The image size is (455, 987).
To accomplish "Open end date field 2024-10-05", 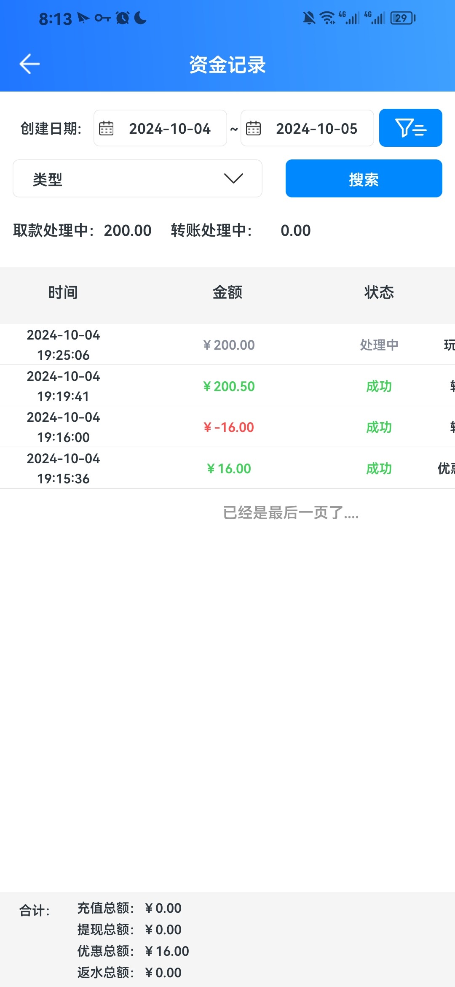I will (316, 129).
